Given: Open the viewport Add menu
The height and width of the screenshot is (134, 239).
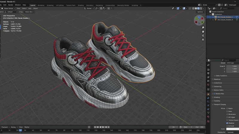Looking at the screenshot, I should (30, 8).
